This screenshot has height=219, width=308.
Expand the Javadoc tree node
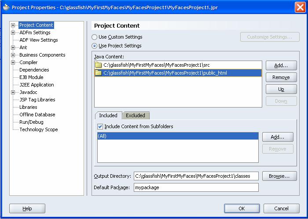[x=13, y=93]
